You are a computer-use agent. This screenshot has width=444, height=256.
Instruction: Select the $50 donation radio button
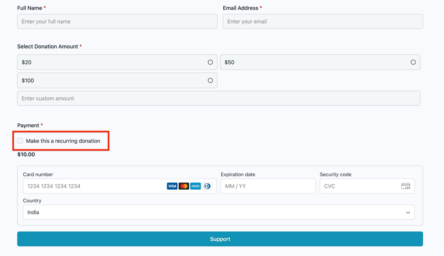(x=413, y=62)
